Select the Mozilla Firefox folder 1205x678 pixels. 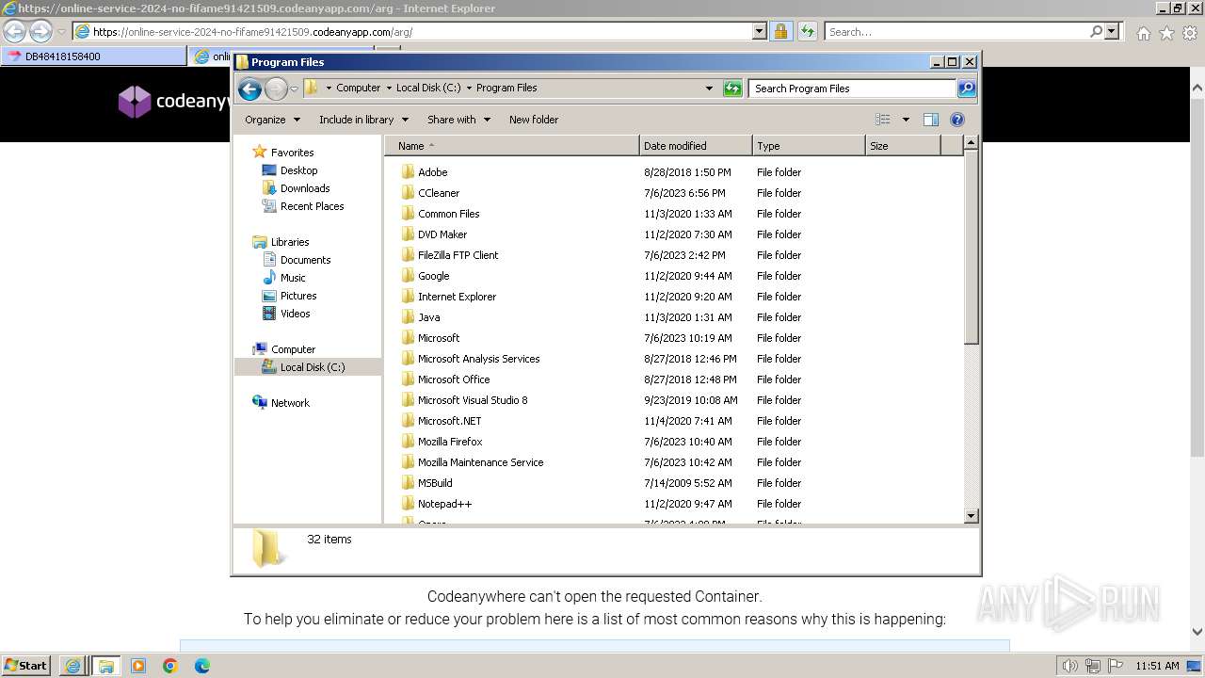pos(450,442)
